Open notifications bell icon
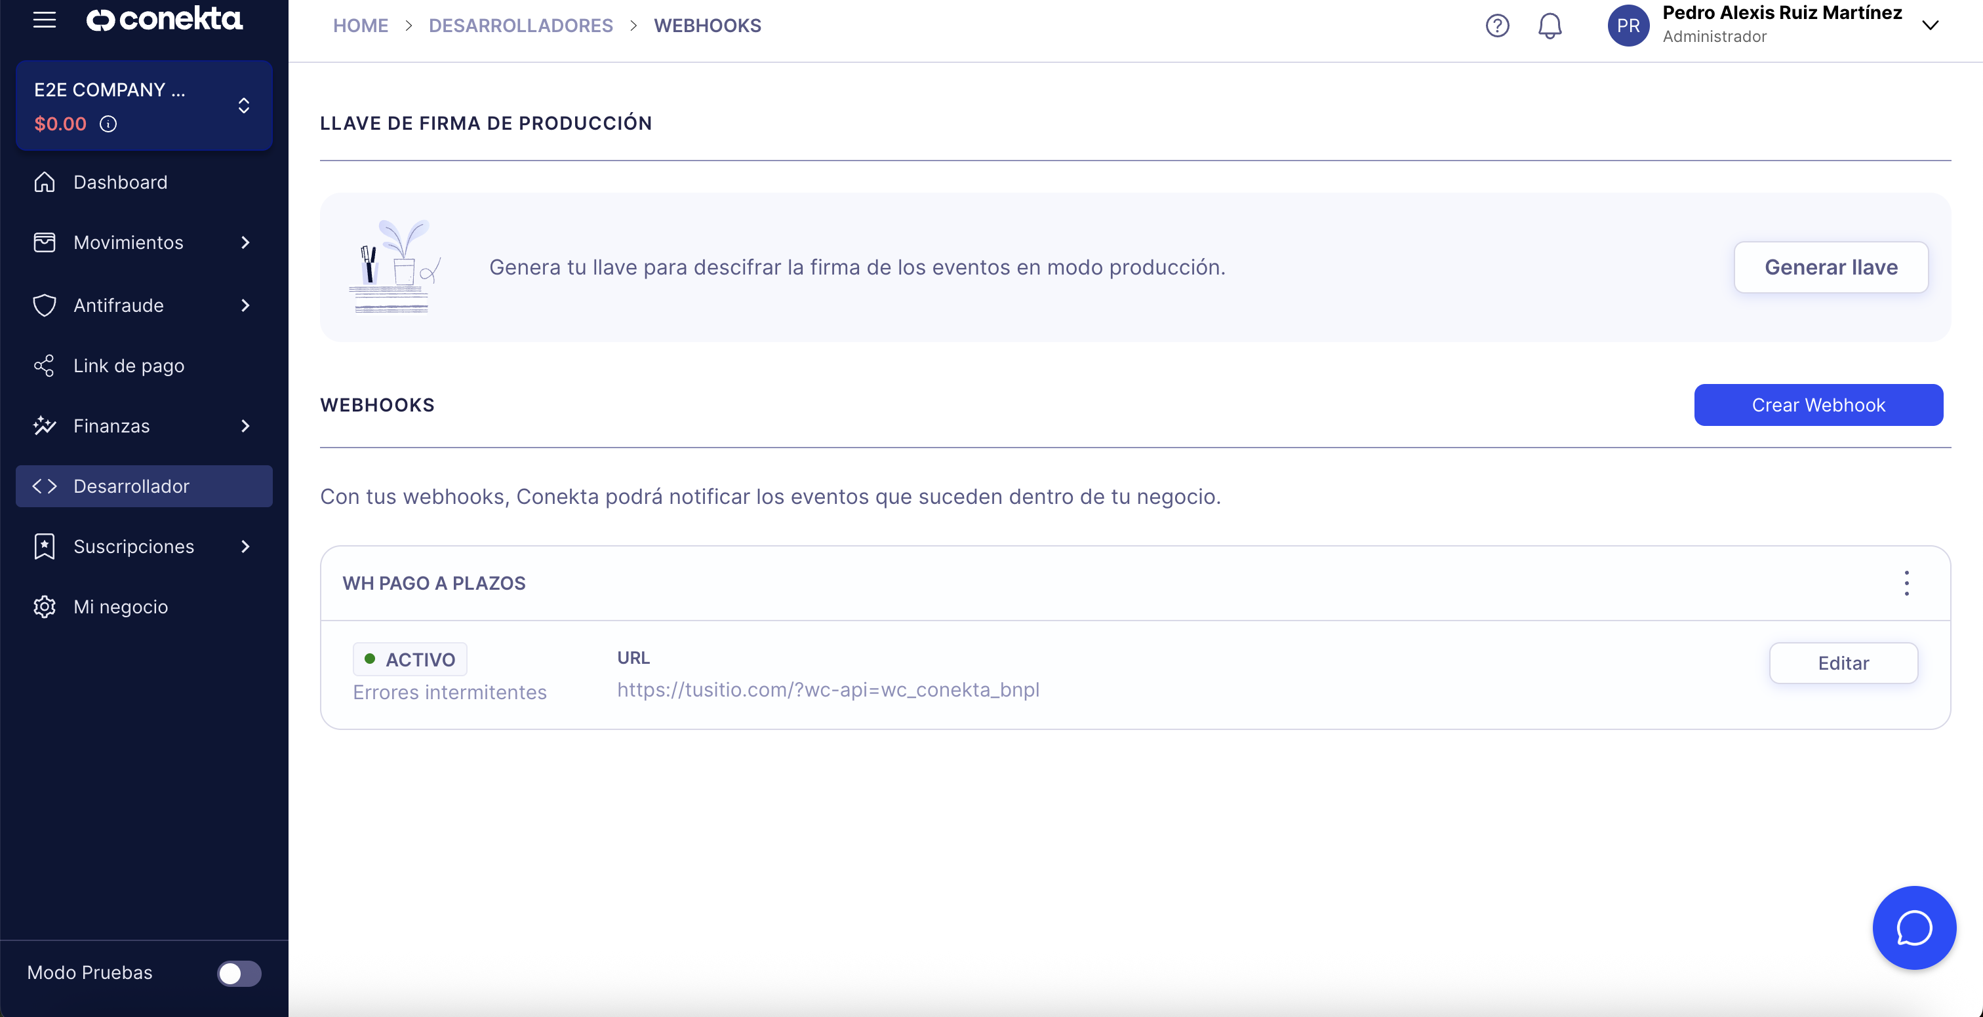 click(x=1550, y=26)
